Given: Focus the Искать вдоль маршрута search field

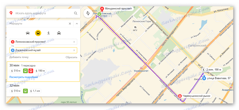Looking at the screenshot, I should [43, 13].
